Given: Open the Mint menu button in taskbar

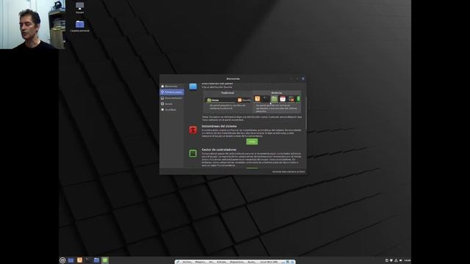Looking at the screenshot, I should point(62,260).
